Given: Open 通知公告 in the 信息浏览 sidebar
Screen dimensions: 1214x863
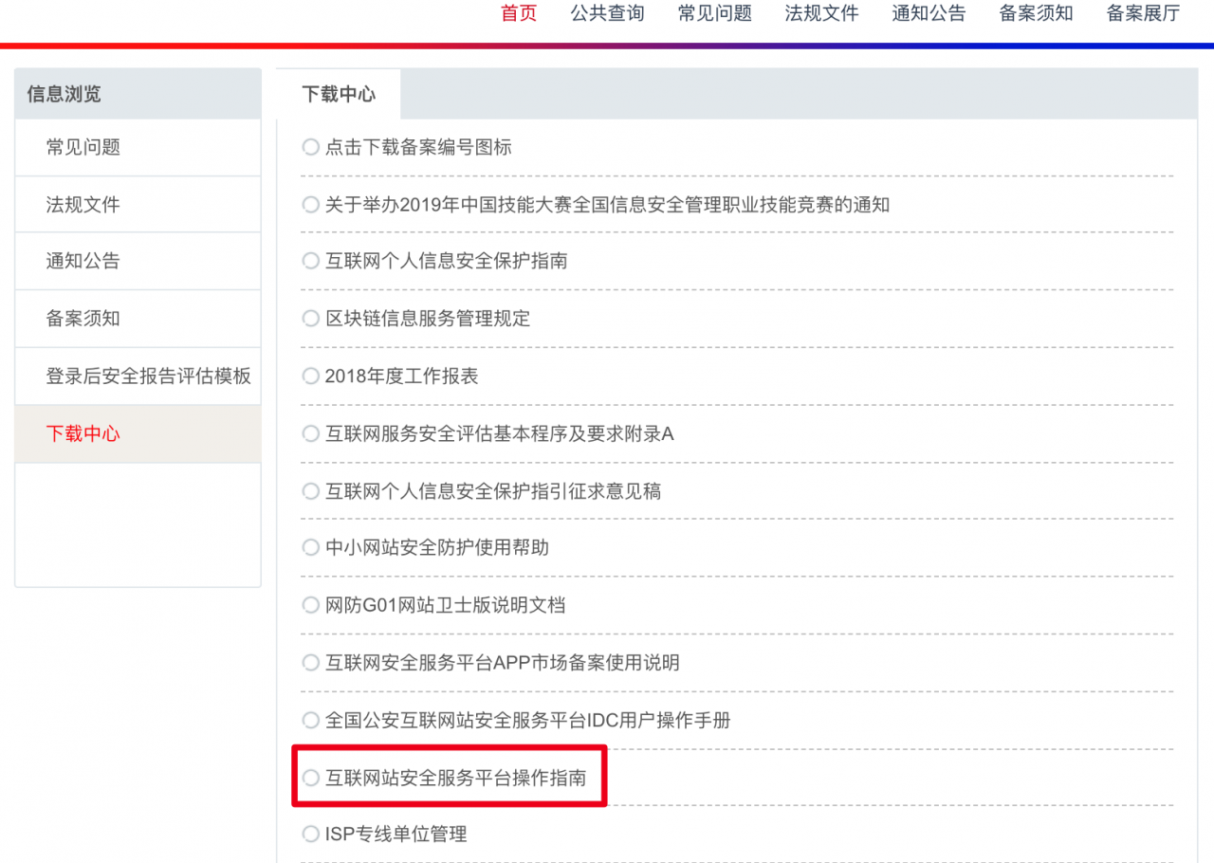Looking at the screenshot, I should click(x=138, y=262).
